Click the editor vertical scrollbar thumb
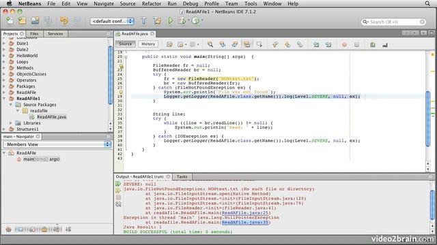Viewport: 437px width, 245px height. point(428,119)
